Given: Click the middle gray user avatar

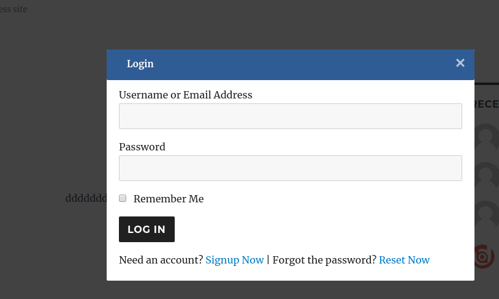Looking at the screenshot, I should (x=487, y=175).
